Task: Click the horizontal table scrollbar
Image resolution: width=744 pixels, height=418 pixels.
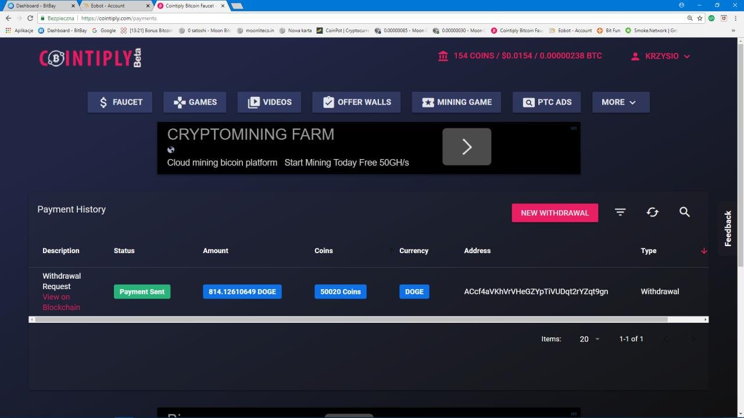Action: (351, 319)
